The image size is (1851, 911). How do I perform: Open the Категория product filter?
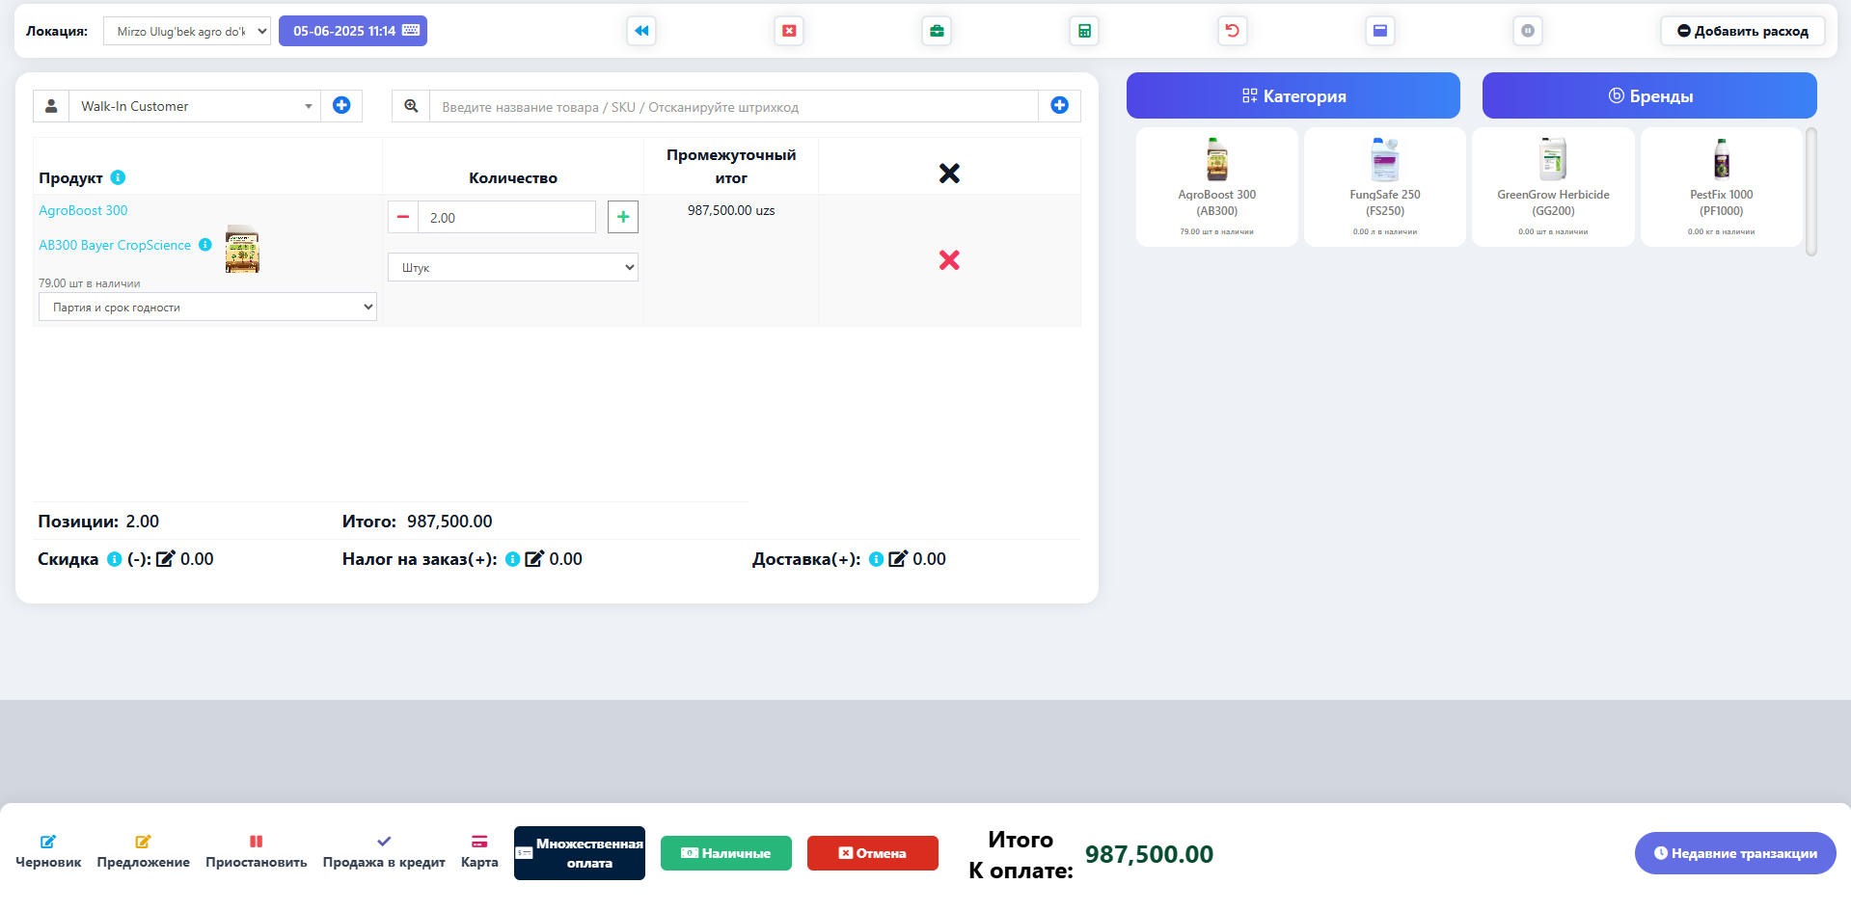tap(1293, 96)
